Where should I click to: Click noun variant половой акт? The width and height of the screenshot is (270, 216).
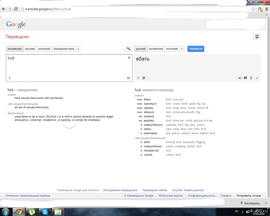(151, 151)
